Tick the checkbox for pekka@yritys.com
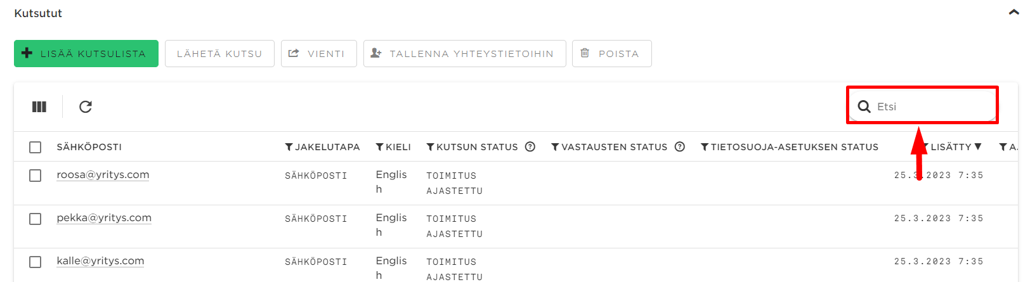Screen dimensions: 1023x282 (x=36, y=219)
